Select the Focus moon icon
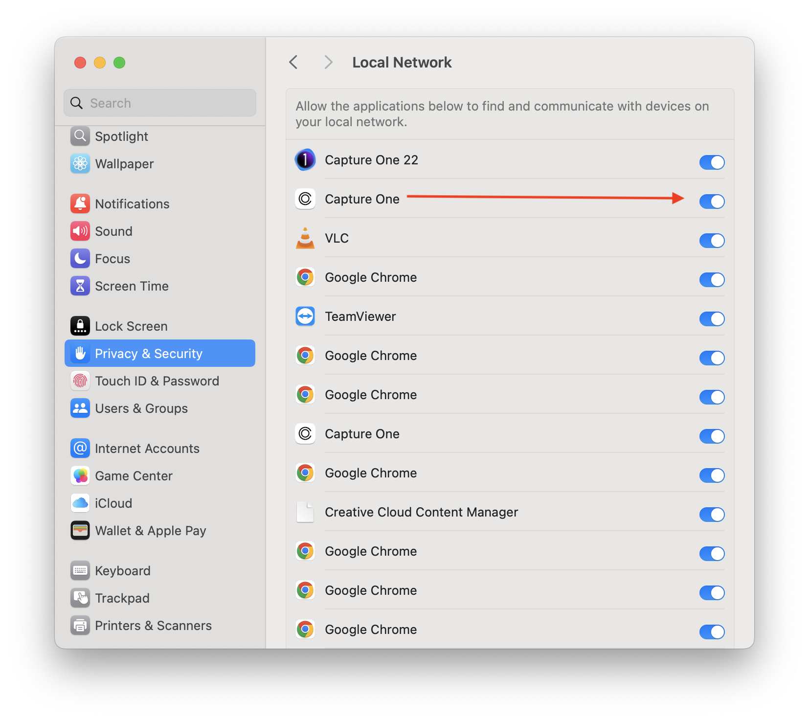Viewport: 809px width, 721px height. coord(80,258)
